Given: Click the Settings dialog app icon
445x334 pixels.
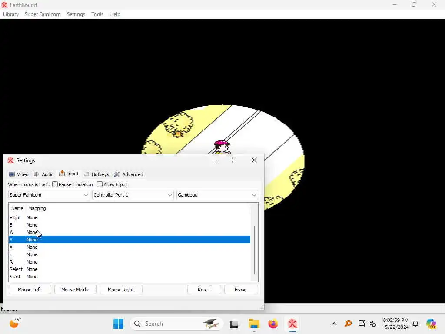Looking at the screenshot, I should pyautogui.click(x=10, y=160).
